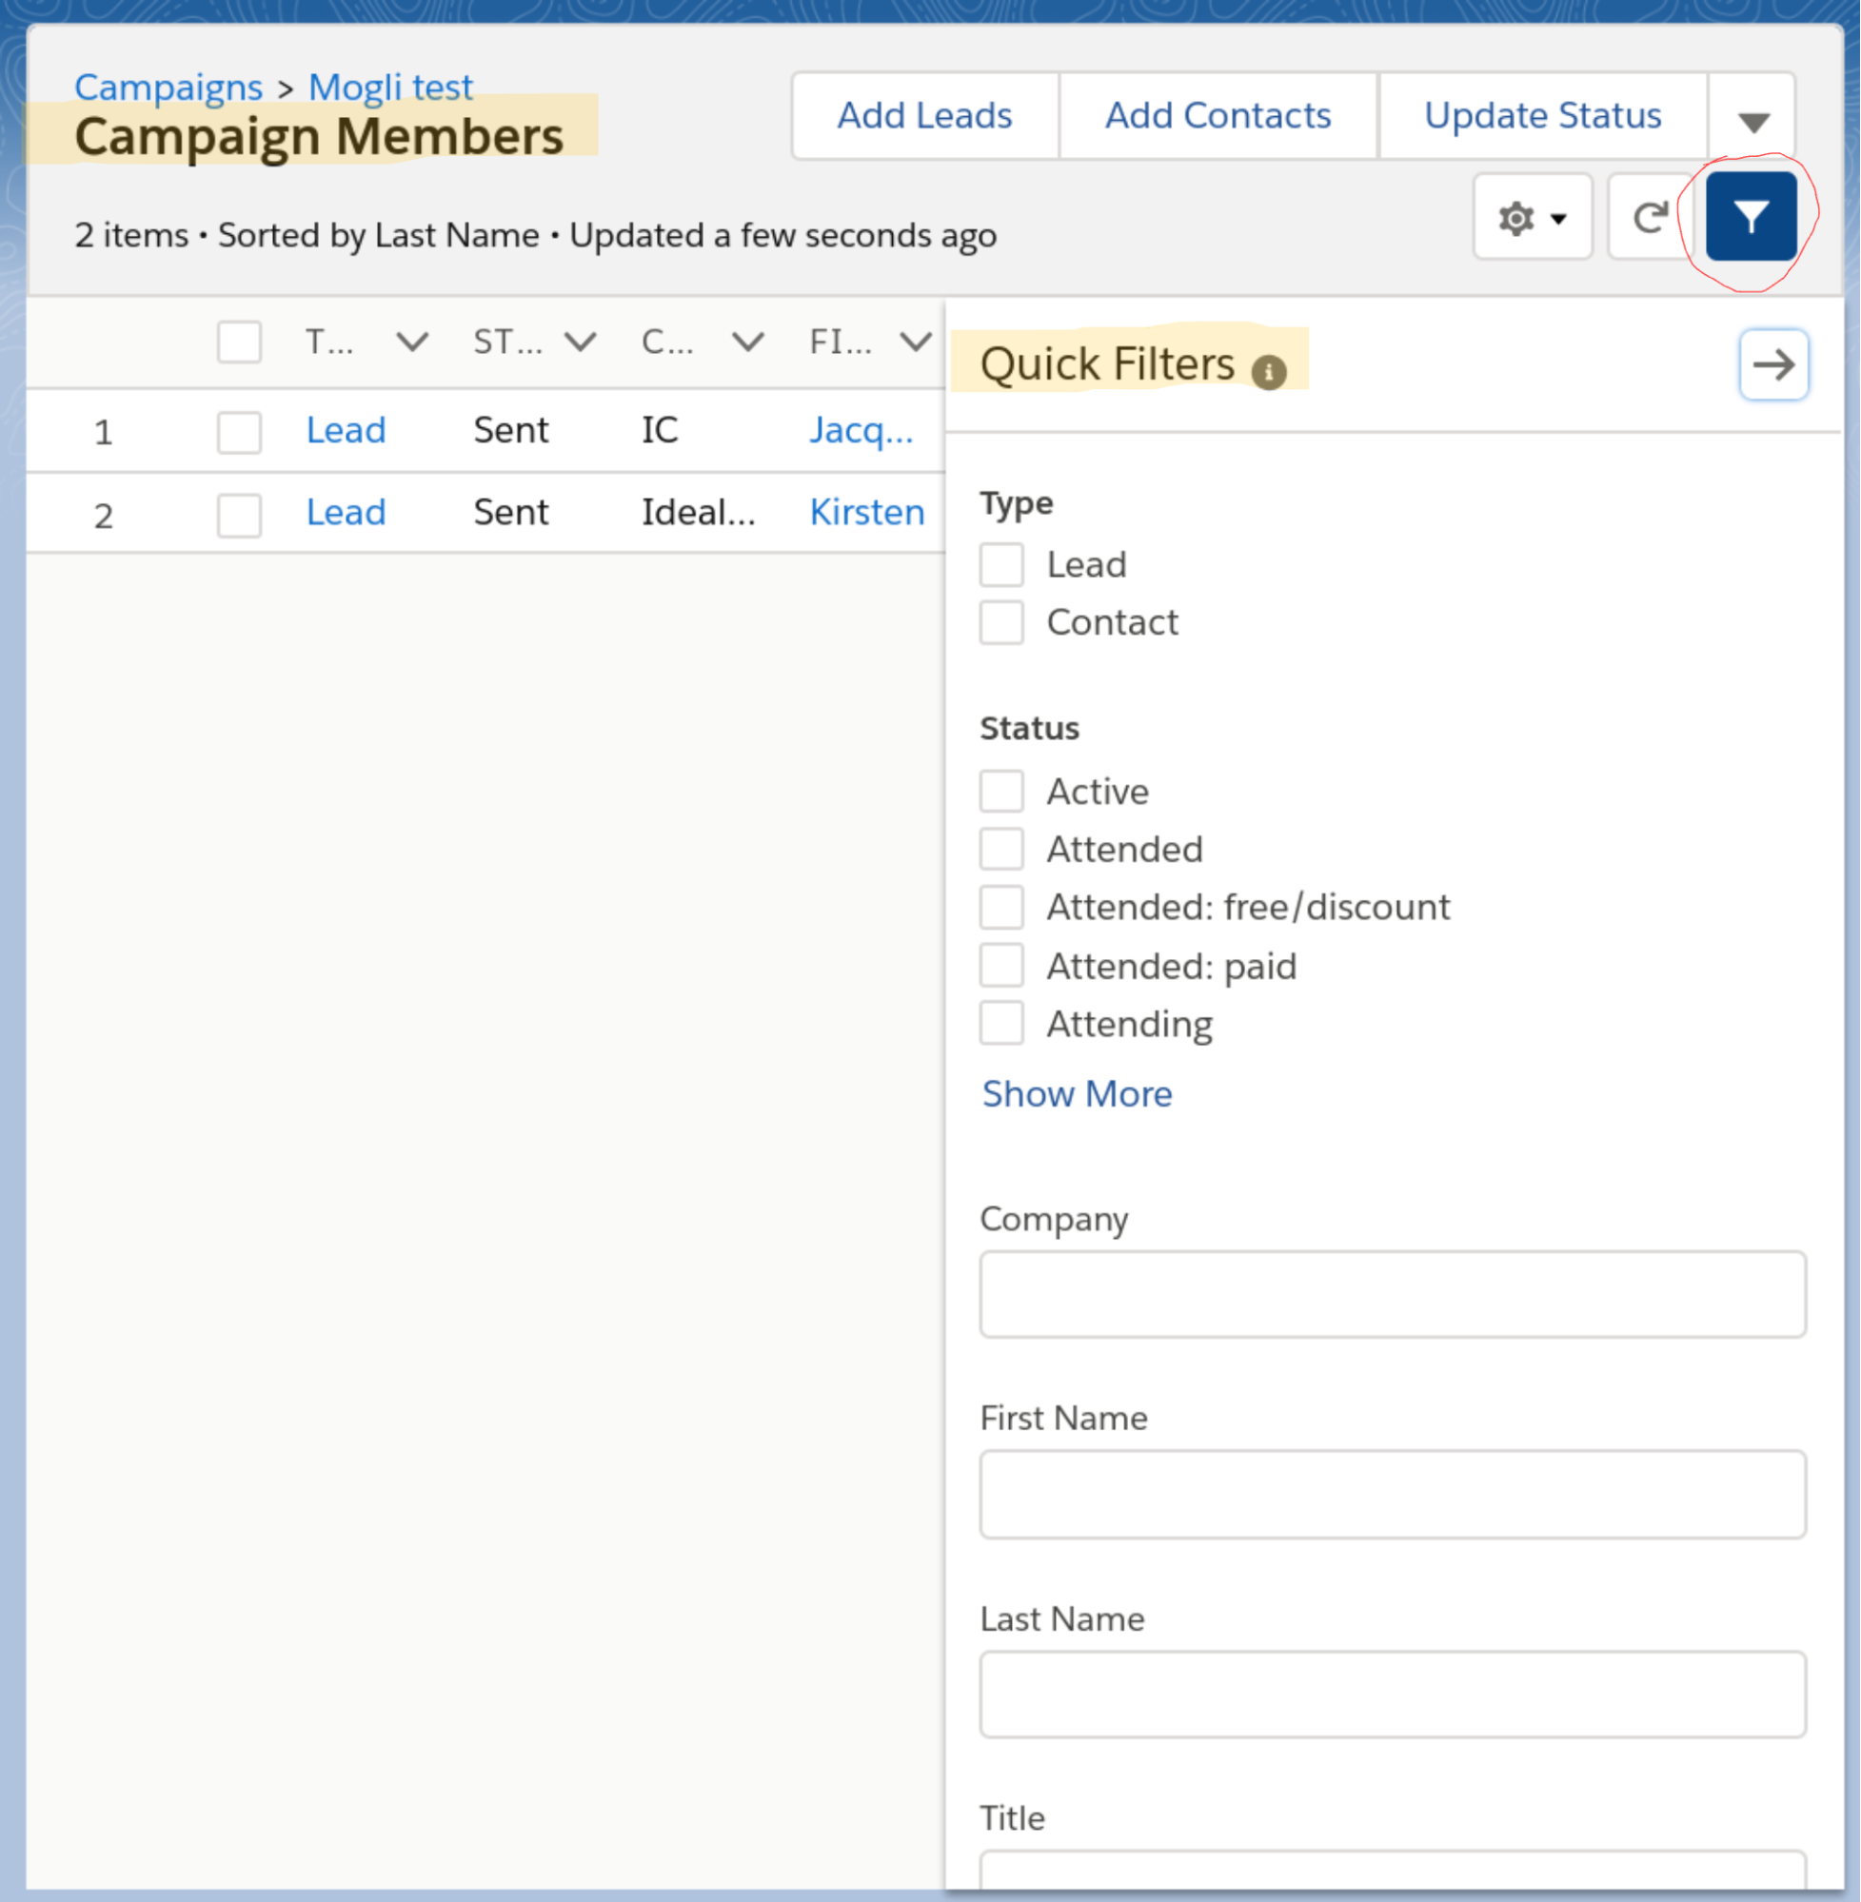Collapse the Quick Filters panel arrow

(1773, 364)
